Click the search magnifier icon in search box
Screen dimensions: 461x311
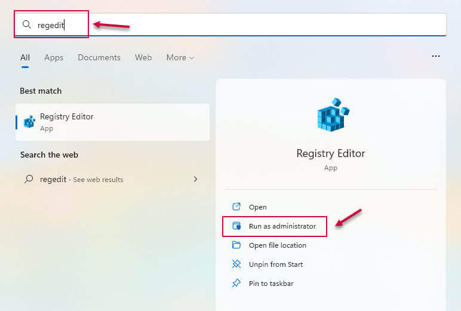(27, 24)
